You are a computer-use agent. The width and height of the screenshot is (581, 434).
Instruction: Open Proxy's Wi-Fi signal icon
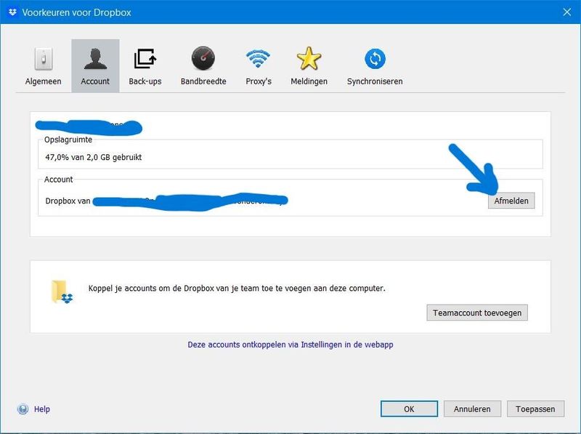pos(258,59)
